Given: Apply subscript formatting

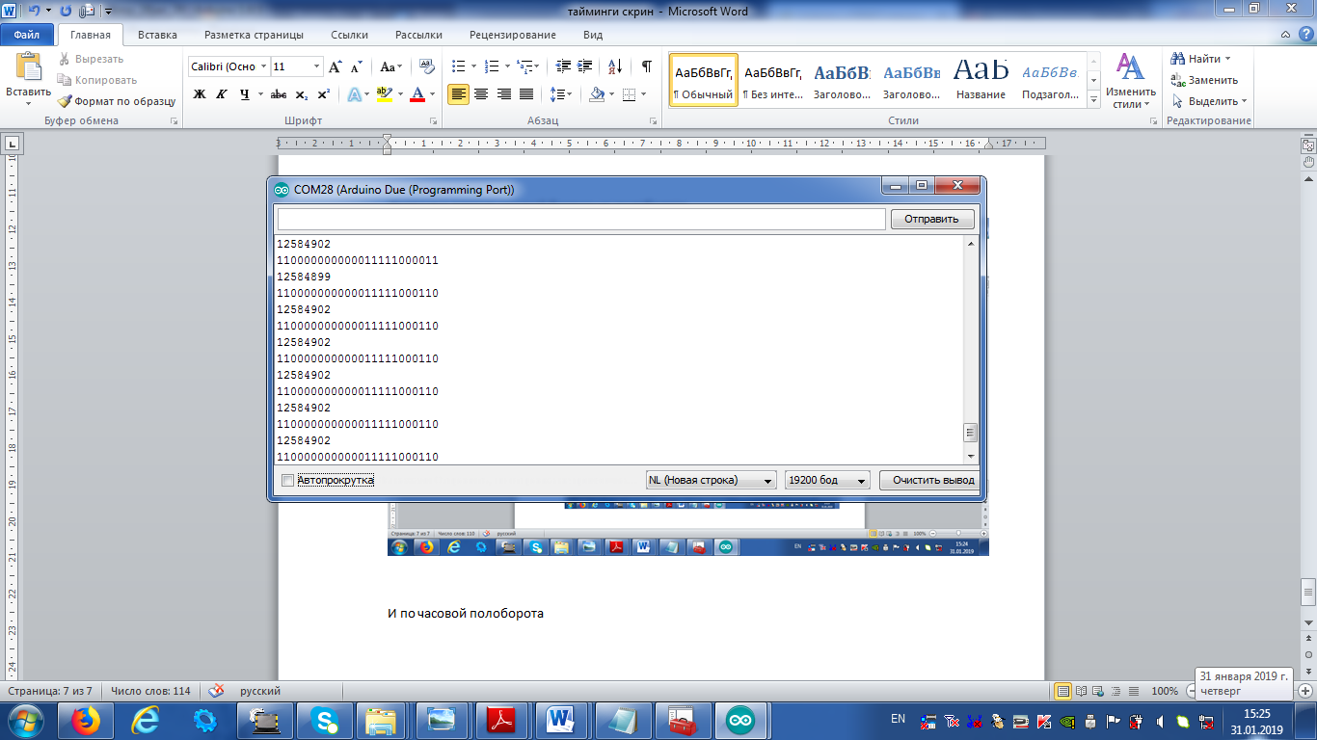Looking at the screenshot, I should click(x=302, y=94).
